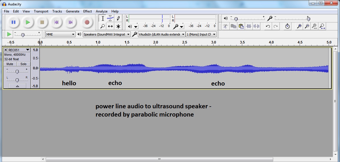Screen dimensions: 340x162
Task: Click the track gain slider
Action: [17, 72]
